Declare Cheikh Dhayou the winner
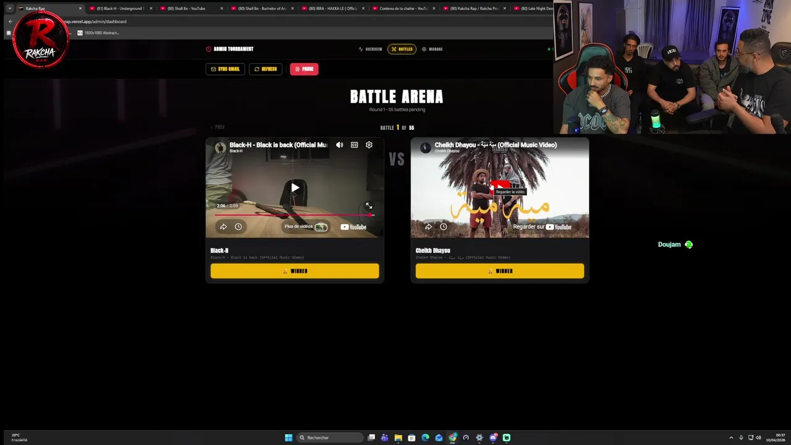Screen dimensions: 791x445 tap(500, 271)
